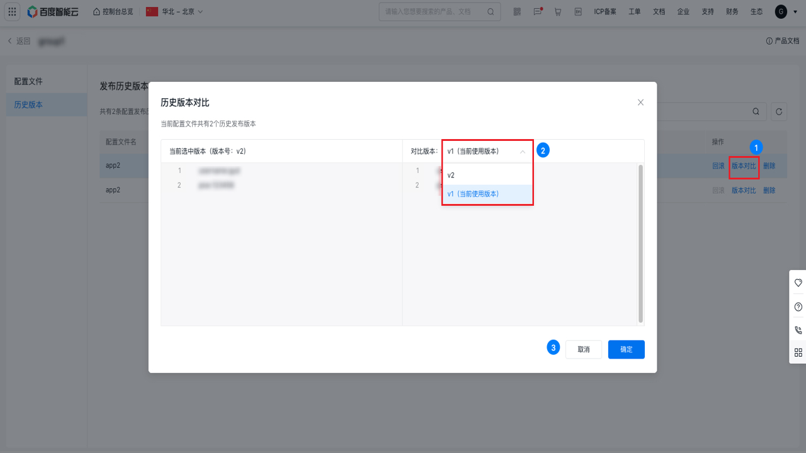
Task: Click the favorite heart floating icon
Action: (798, 282)
